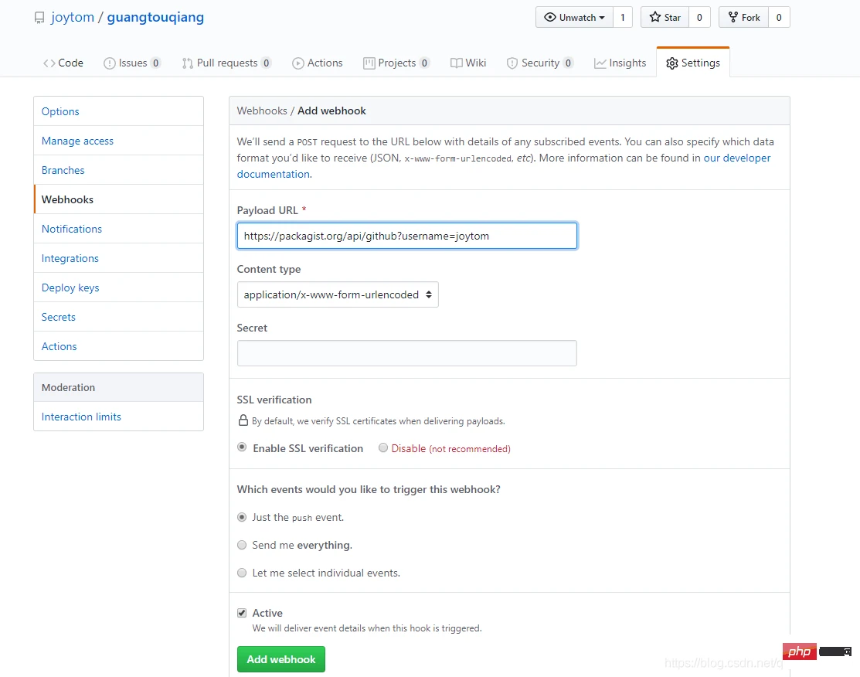Screen dimensions: 860x677
Task: Expand the Unwatch dropdown button
Action: pyautogui.click(x=574, y=18)
